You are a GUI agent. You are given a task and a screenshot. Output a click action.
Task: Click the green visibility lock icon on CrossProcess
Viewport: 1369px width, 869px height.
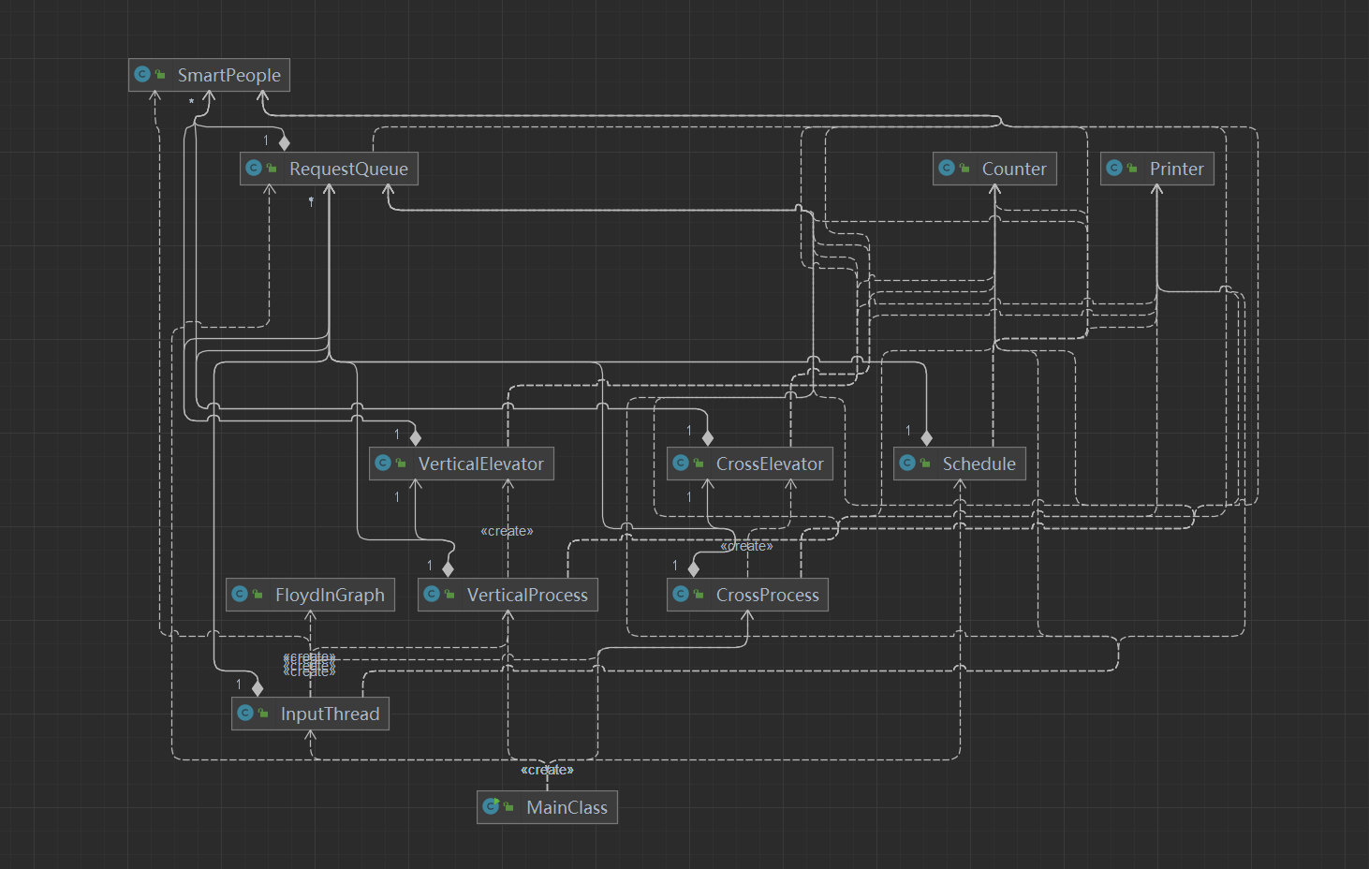[699, 594]
